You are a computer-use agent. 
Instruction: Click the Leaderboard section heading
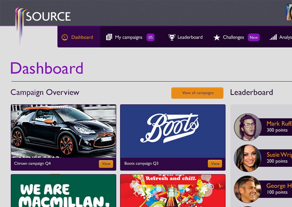(251, 93)
